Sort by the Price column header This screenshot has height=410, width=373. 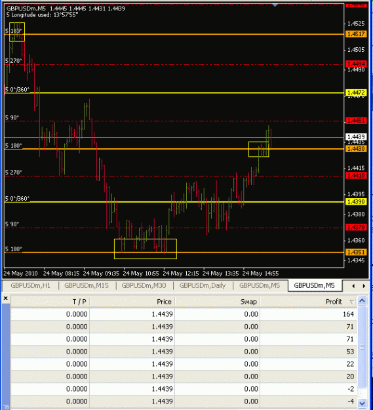click(132, 302)
